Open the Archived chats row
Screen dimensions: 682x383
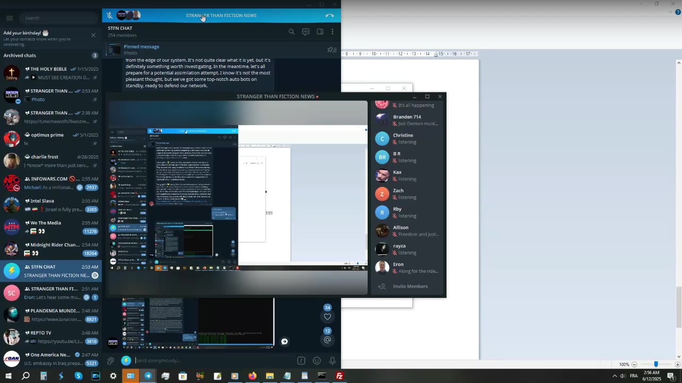coord(51,55)
